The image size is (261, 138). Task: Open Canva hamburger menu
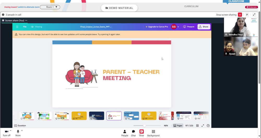click(17, 27)
